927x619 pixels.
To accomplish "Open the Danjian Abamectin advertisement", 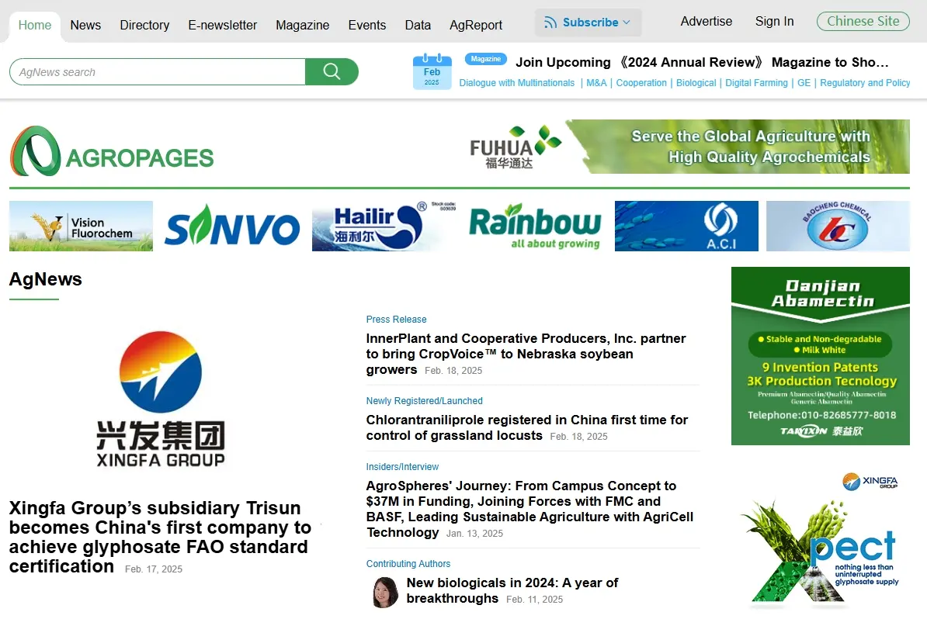I will tap(820, 356).
